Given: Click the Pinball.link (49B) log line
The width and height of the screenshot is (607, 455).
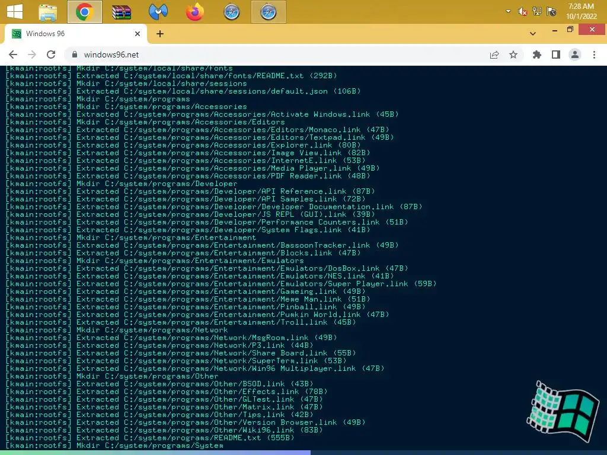Looking at the screenshot, I should (x=186, y=307).
